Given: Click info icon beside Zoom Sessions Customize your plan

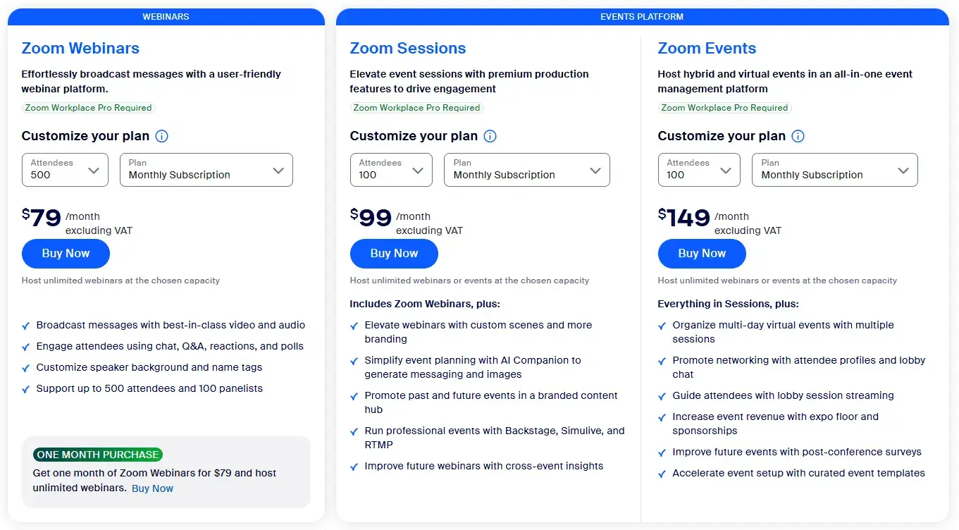Looking at the screenshot, I should [x=490, y=136].
